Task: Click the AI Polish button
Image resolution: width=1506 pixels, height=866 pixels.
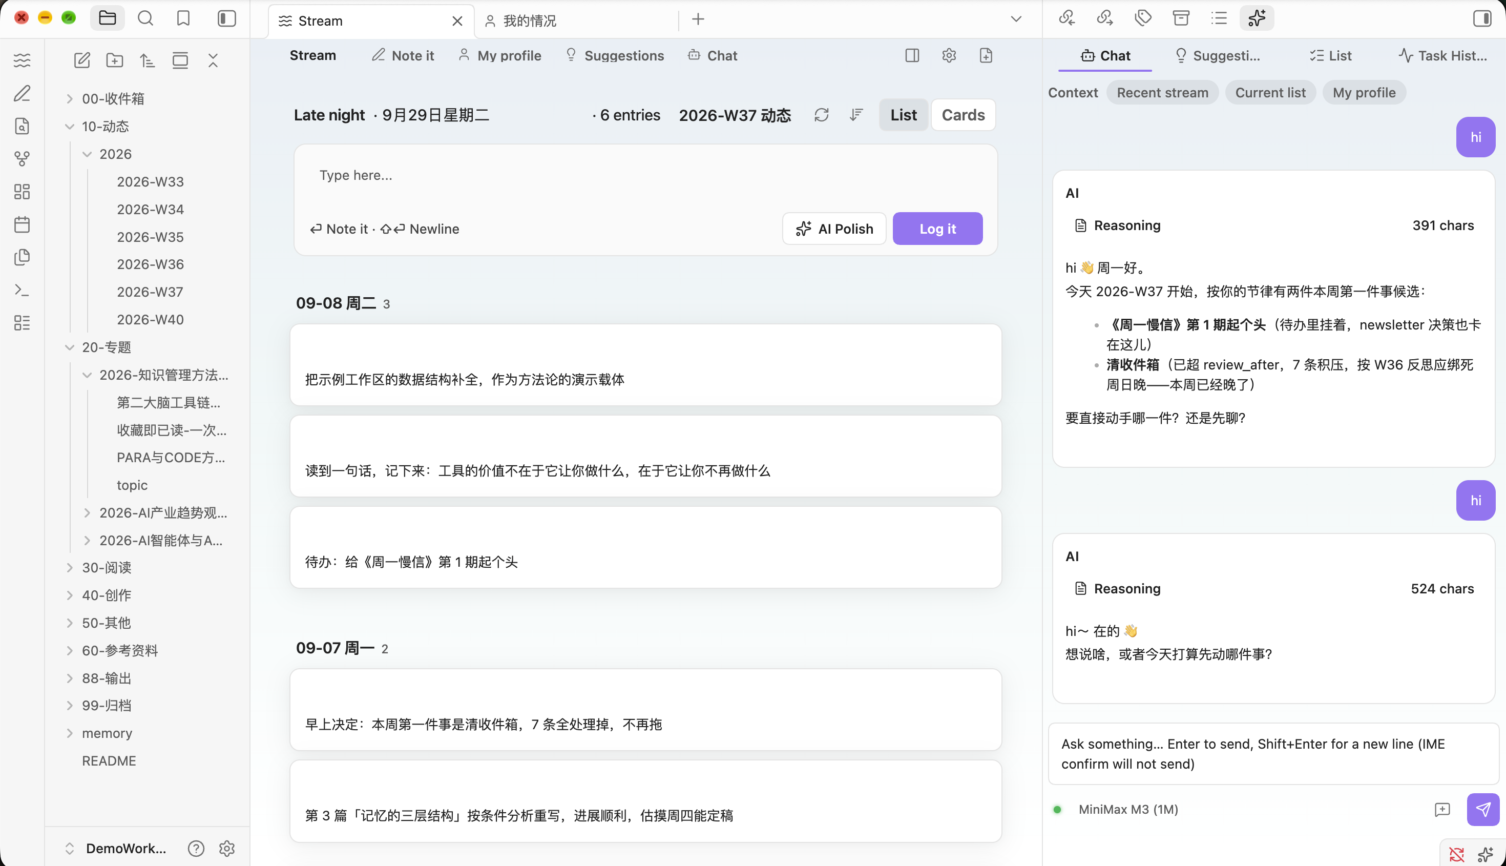Action: pos(834,229)
